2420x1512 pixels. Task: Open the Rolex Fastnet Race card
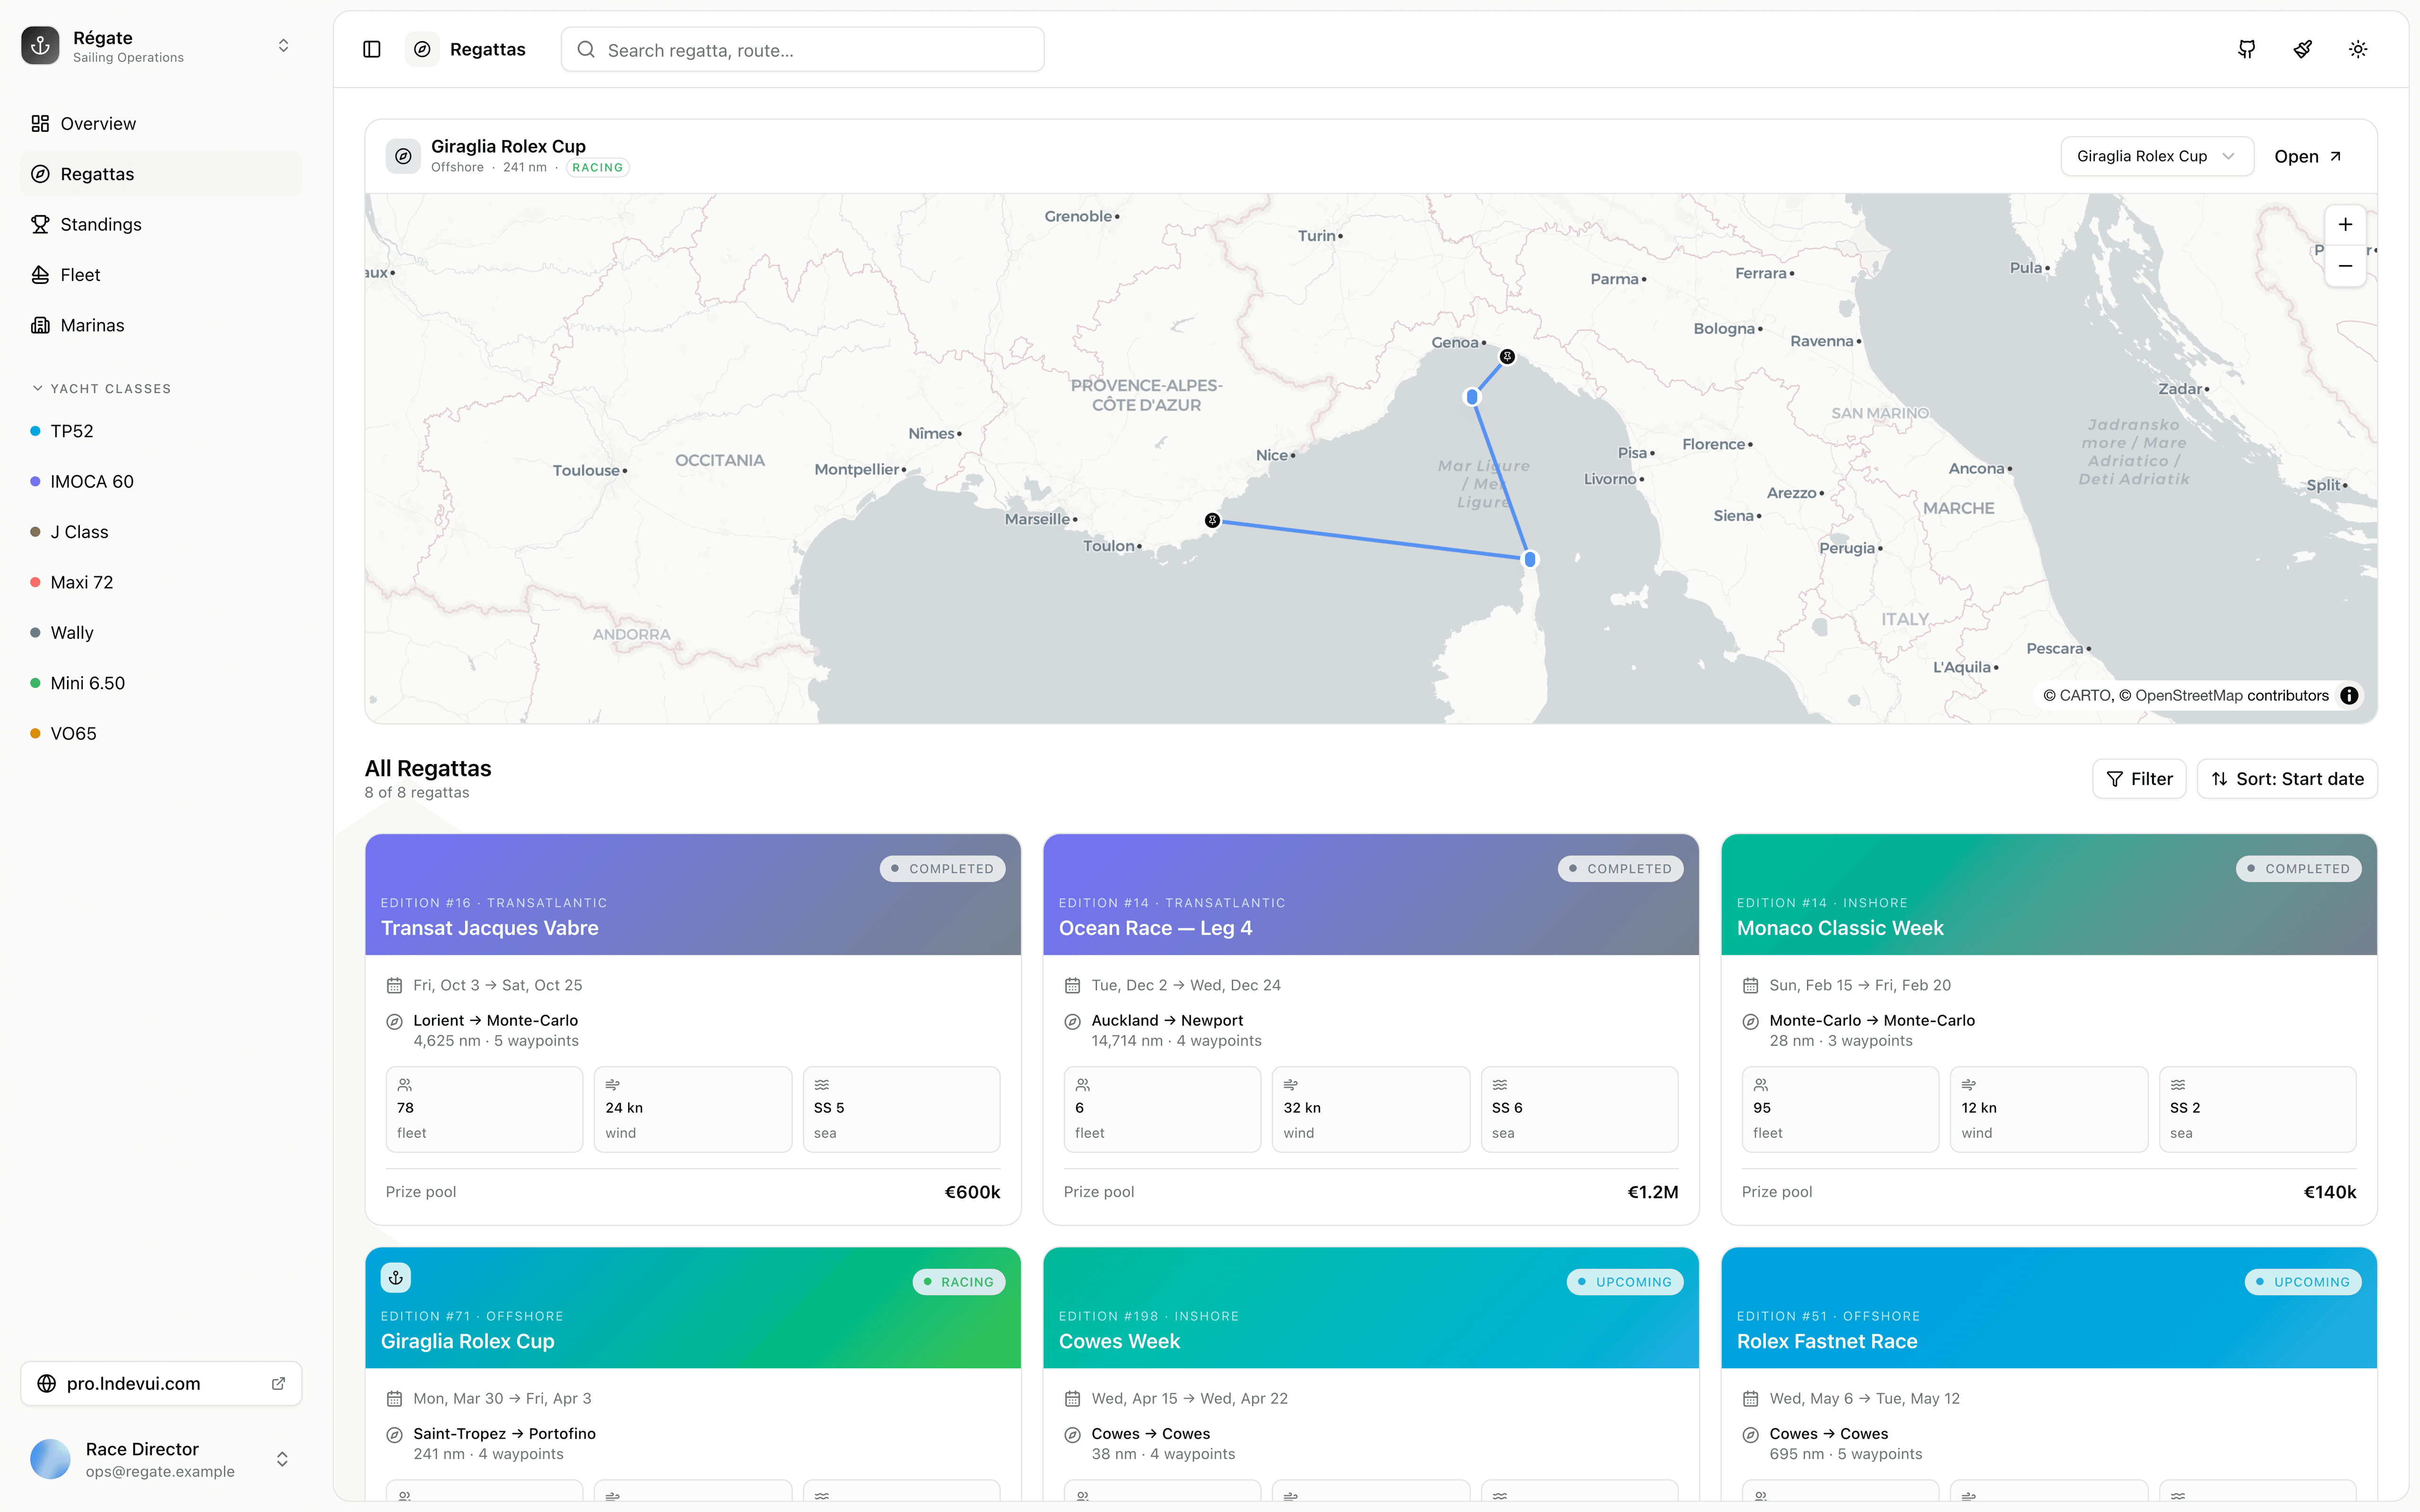point(2049,1374)
